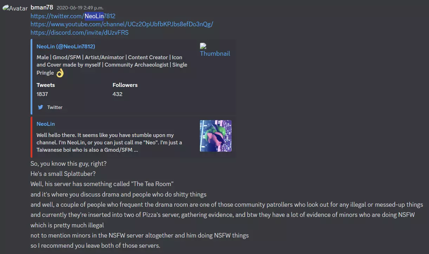Image resolution: width=429 pixels, height=254 pixels.
Task: Click the broken Thumbnail image in Twitter embed
Action: [x=215, y=50]
